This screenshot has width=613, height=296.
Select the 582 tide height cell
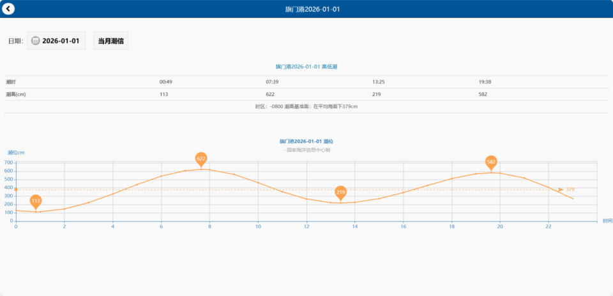click(x=483, y=95)
